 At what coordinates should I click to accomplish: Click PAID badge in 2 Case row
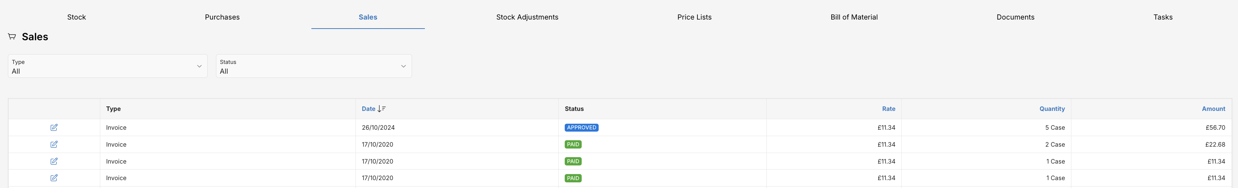(x=573, y=144)
